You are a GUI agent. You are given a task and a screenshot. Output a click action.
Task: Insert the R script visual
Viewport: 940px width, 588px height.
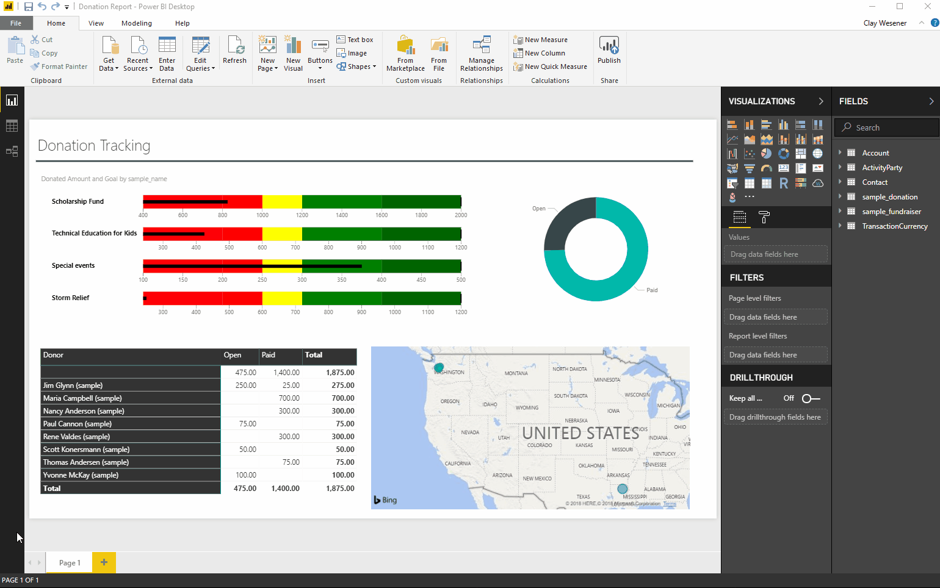(783, 183)
